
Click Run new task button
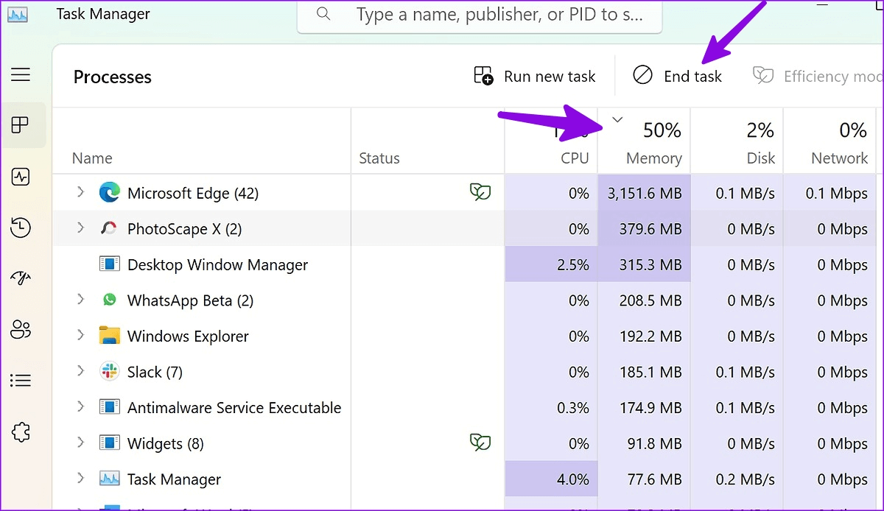pyautogui.click(x=534, y=76)
